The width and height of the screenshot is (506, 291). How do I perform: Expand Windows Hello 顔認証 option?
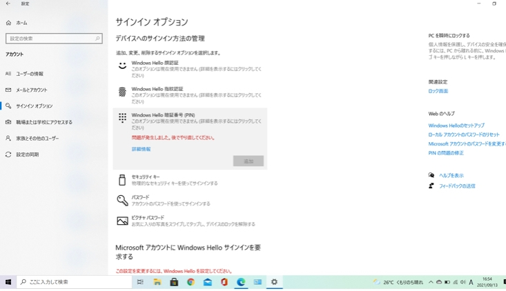tap(190, 69)
